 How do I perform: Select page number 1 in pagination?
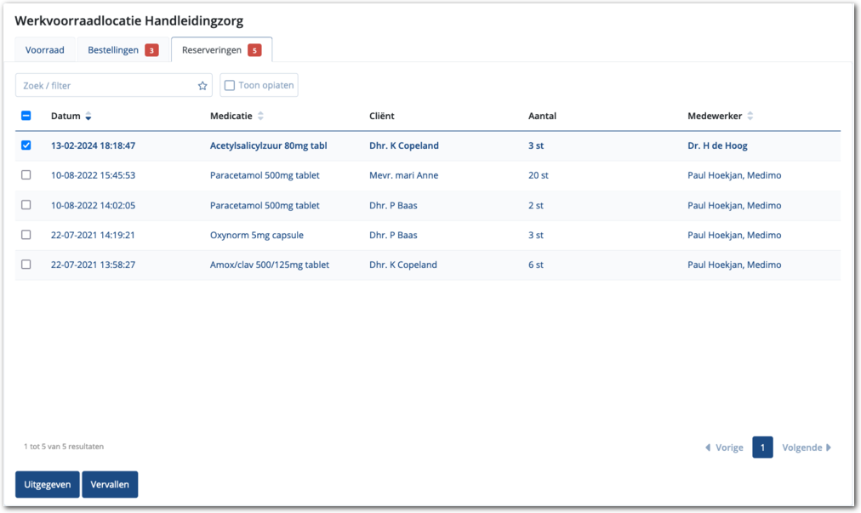[762, 447]
